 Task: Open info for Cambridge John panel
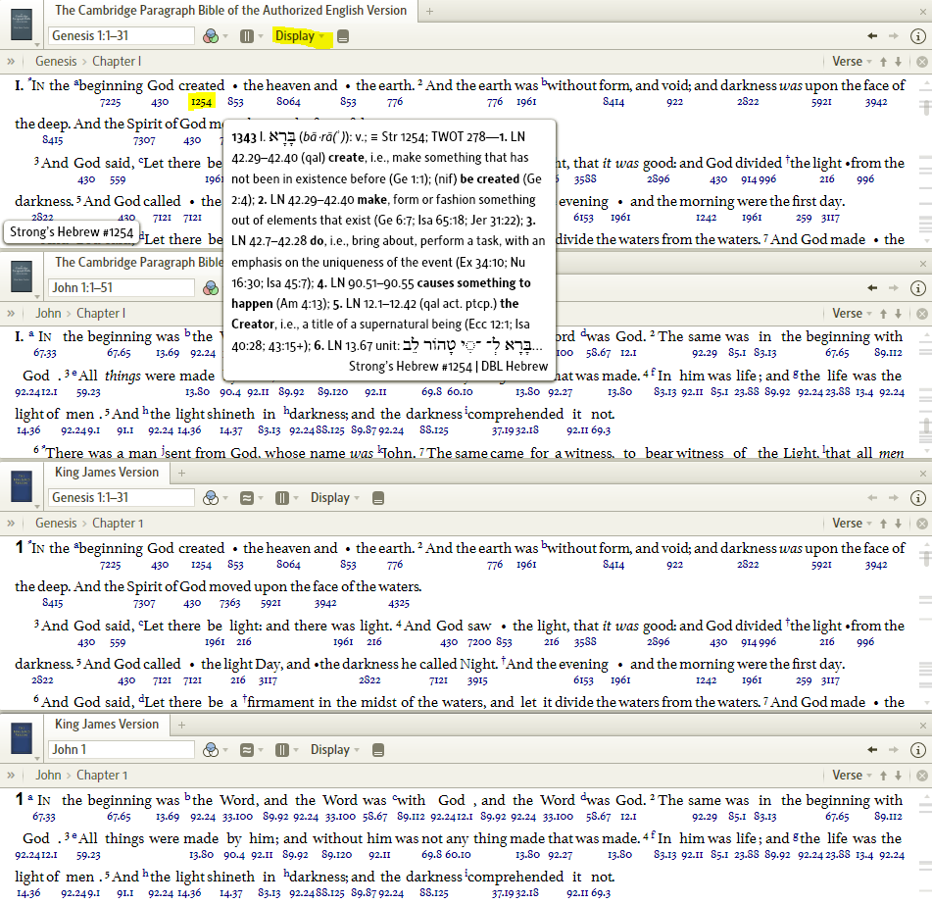click(917, 288)
